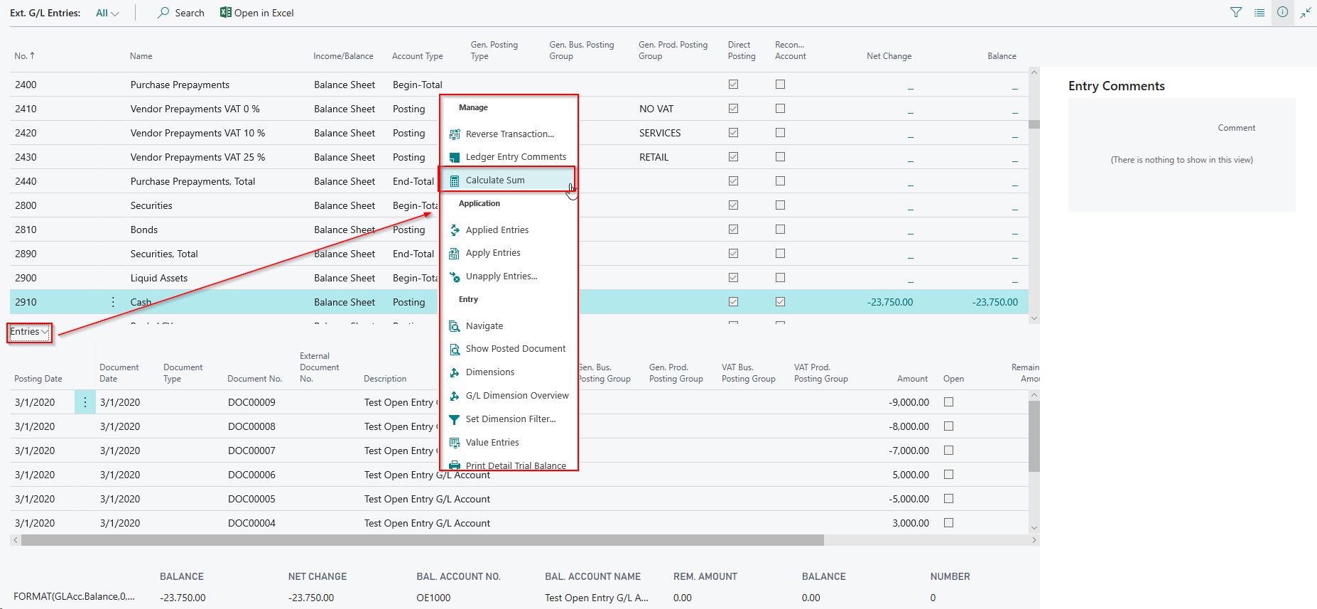Select Calculate Sum from the menu
Viewport: 1317px width, 609px height.
pos(495,180)
